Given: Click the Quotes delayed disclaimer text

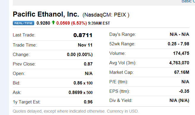Looking at the screenshot, I should (76, 111).
